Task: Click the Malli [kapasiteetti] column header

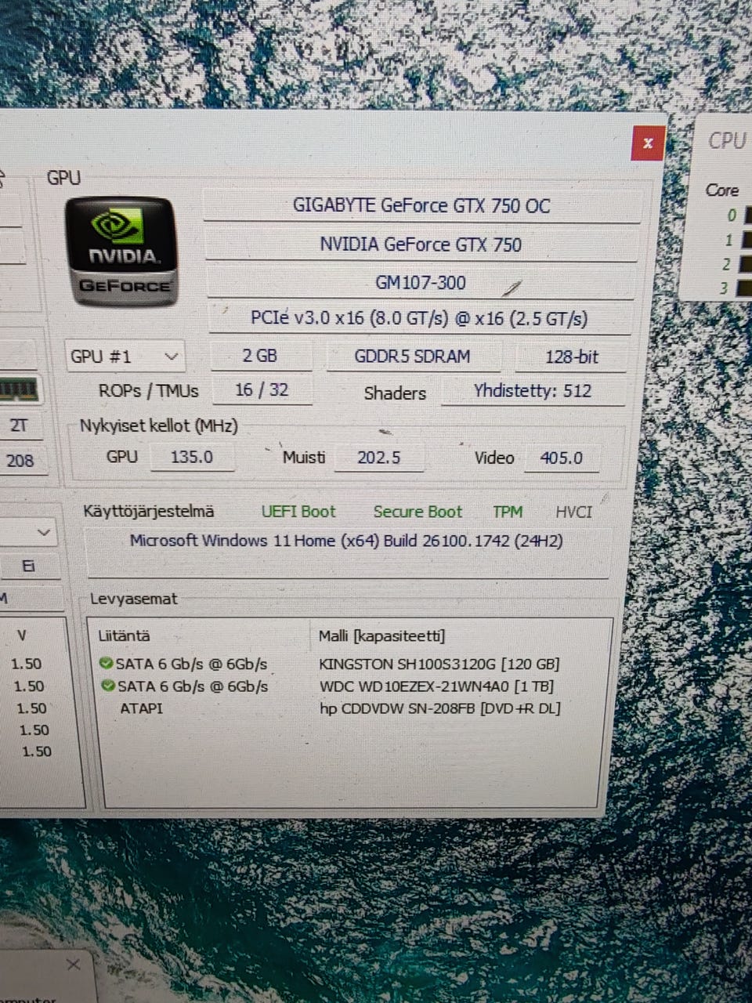Action: coord(381,635)
